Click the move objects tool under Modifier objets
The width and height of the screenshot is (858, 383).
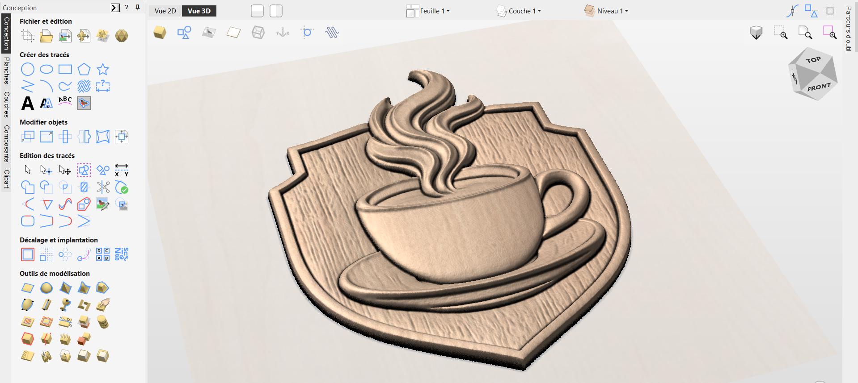tap(28, 137)
